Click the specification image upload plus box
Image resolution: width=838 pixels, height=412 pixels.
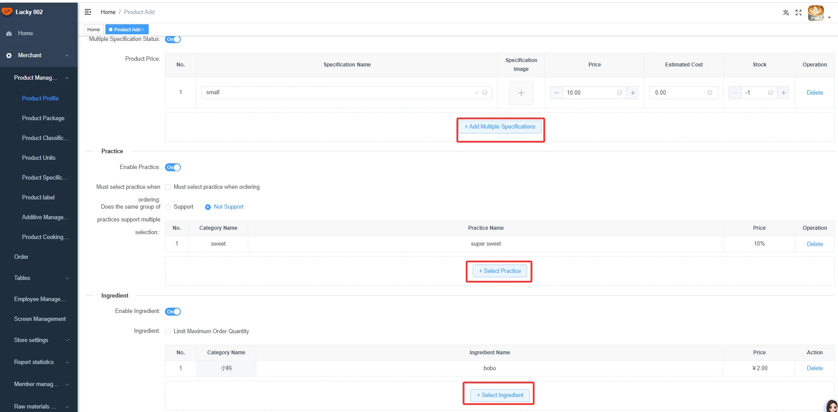click(521, 93)
